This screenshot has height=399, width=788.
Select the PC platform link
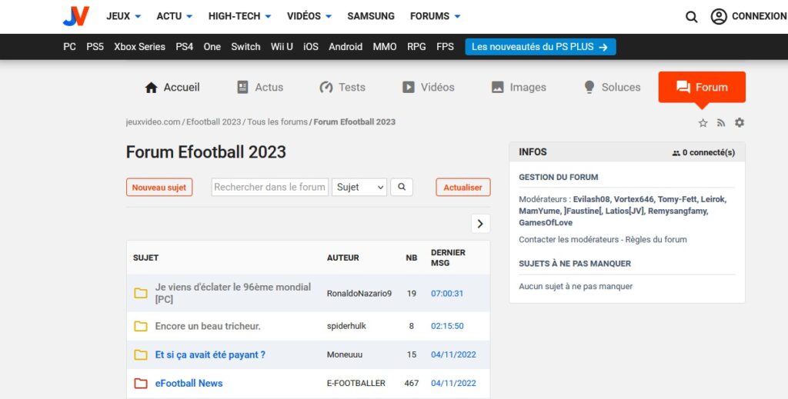69,47
